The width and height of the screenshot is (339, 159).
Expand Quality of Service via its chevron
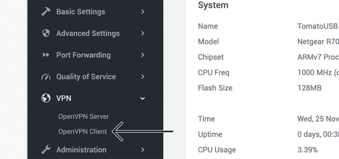point(142,77)
